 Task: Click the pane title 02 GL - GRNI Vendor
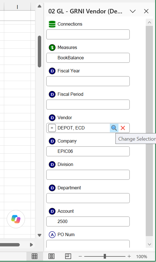[x=85, y=11]
